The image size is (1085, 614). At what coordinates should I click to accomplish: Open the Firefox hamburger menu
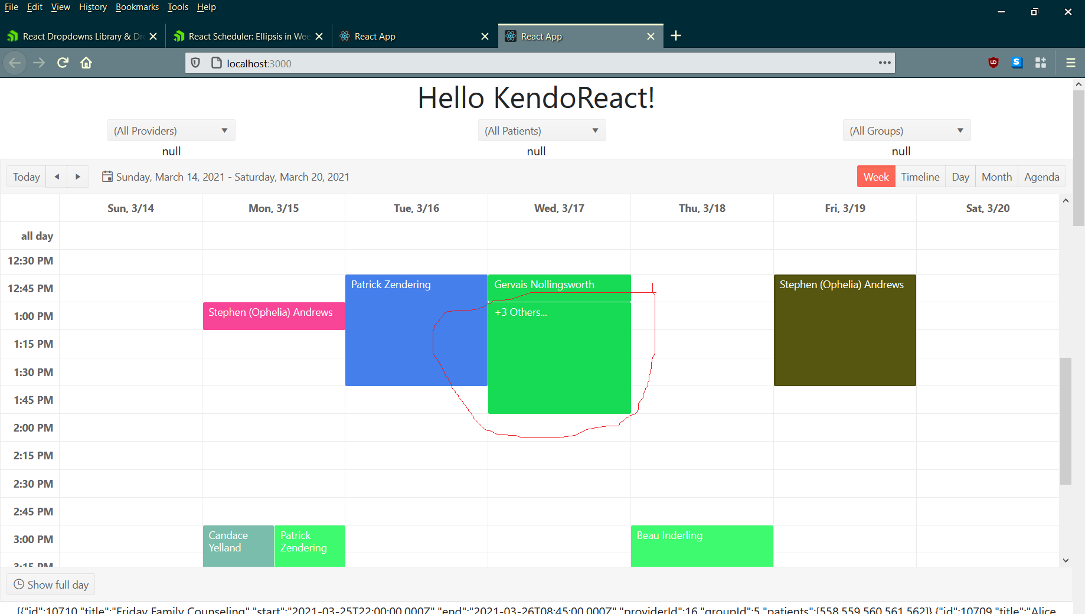[1070, 63]
